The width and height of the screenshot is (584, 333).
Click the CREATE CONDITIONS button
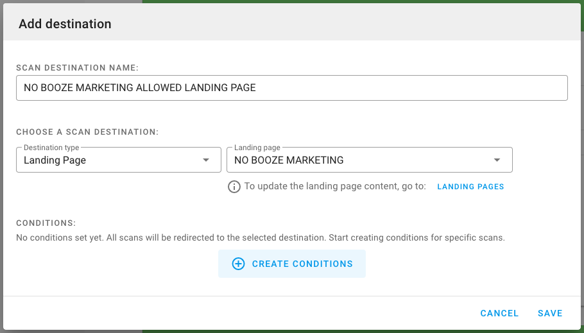click(291, 264)
